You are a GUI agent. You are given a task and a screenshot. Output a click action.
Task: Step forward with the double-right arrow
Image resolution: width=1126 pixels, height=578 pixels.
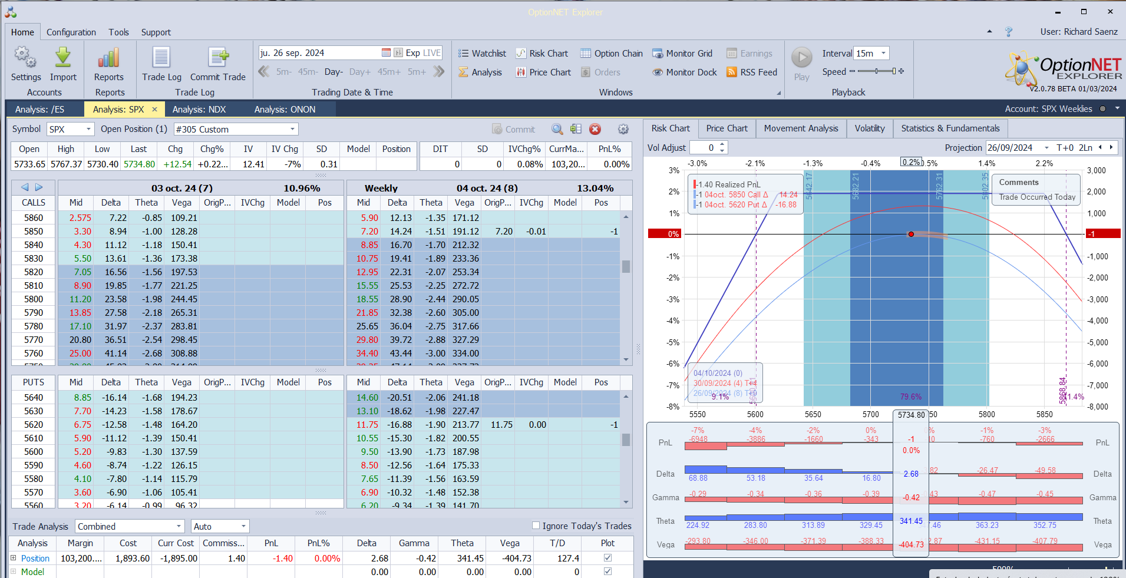[x=438, y=71]
